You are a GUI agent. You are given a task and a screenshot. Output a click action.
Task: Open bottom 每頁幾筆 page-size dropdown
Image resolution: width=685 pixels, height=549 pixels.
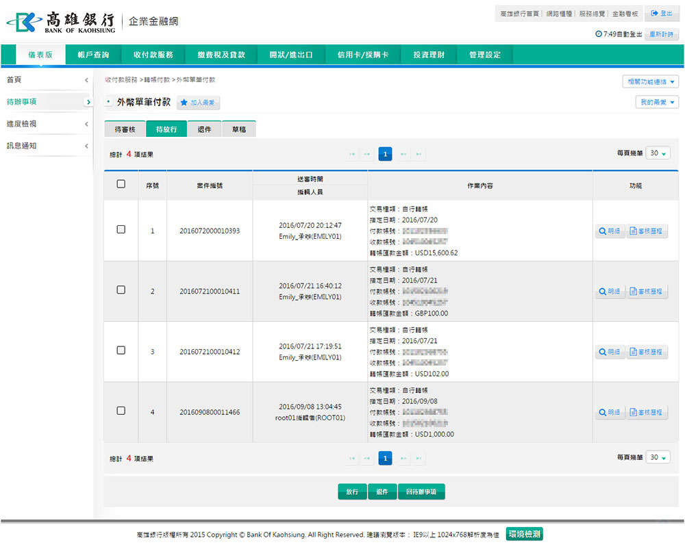tap(658, 457)
